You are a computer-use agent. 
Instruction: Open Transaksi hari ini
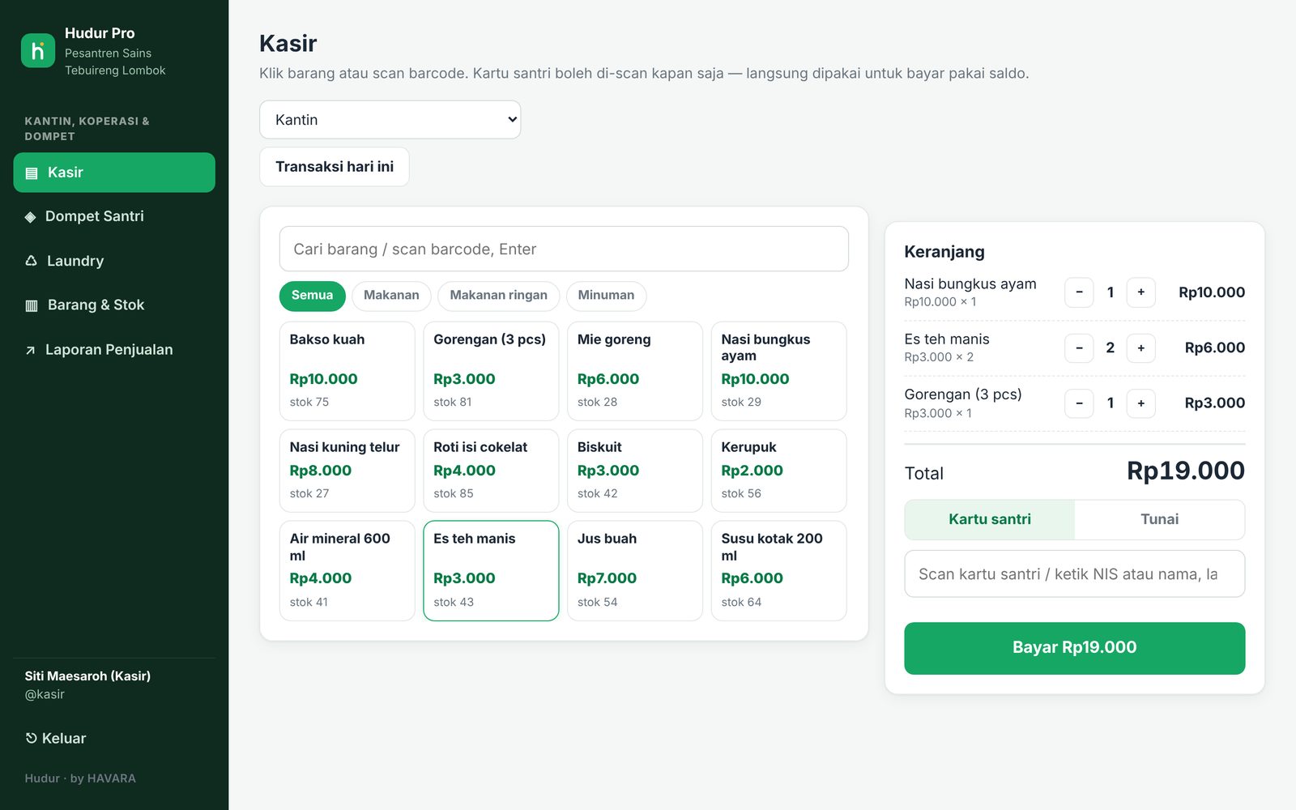point(335,167)
